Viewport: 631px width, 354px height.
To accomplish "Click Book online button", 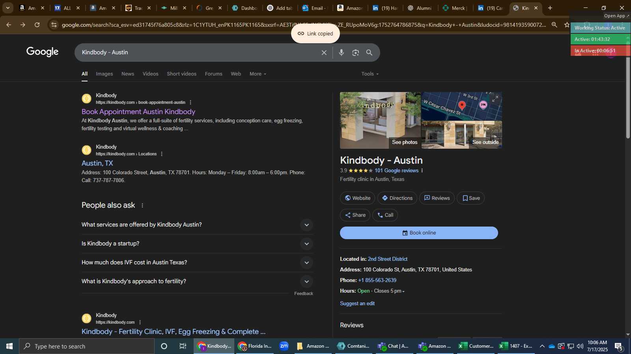I will pyautogui.click(x=419, y=233).
